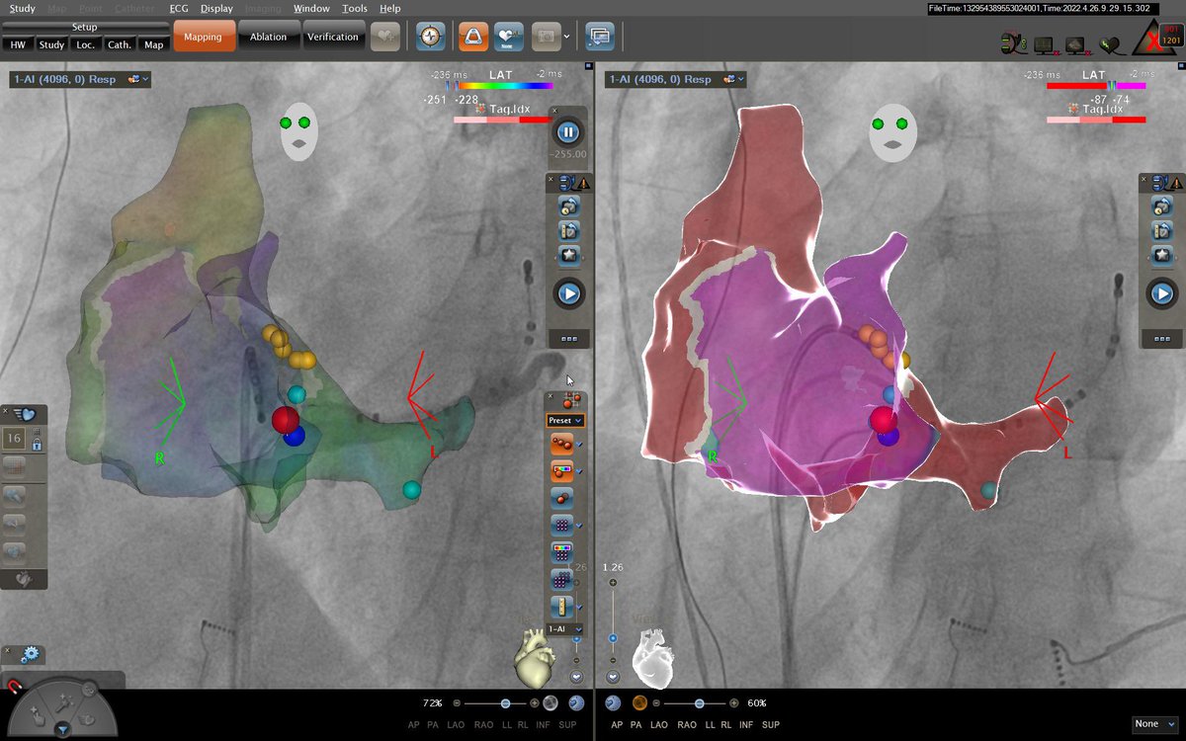1186x741 pixels.
Task: Select the offset dot grid icon
Action: pos(560,579)
